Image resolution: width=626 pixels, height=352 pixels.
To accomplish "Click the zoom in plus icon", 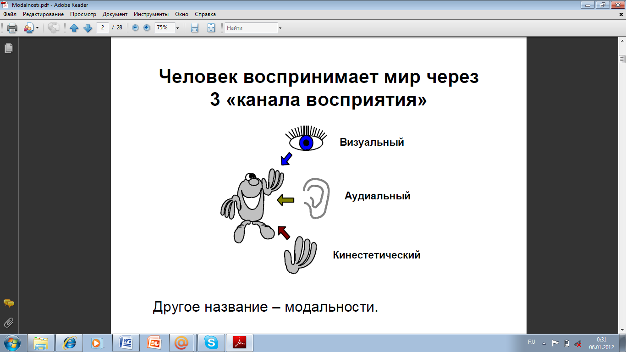I will (x=147, y=27).
